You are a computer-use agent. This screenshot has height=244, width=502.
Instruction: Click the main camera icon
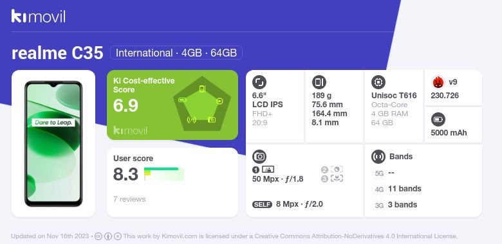[x=259, y=157]
